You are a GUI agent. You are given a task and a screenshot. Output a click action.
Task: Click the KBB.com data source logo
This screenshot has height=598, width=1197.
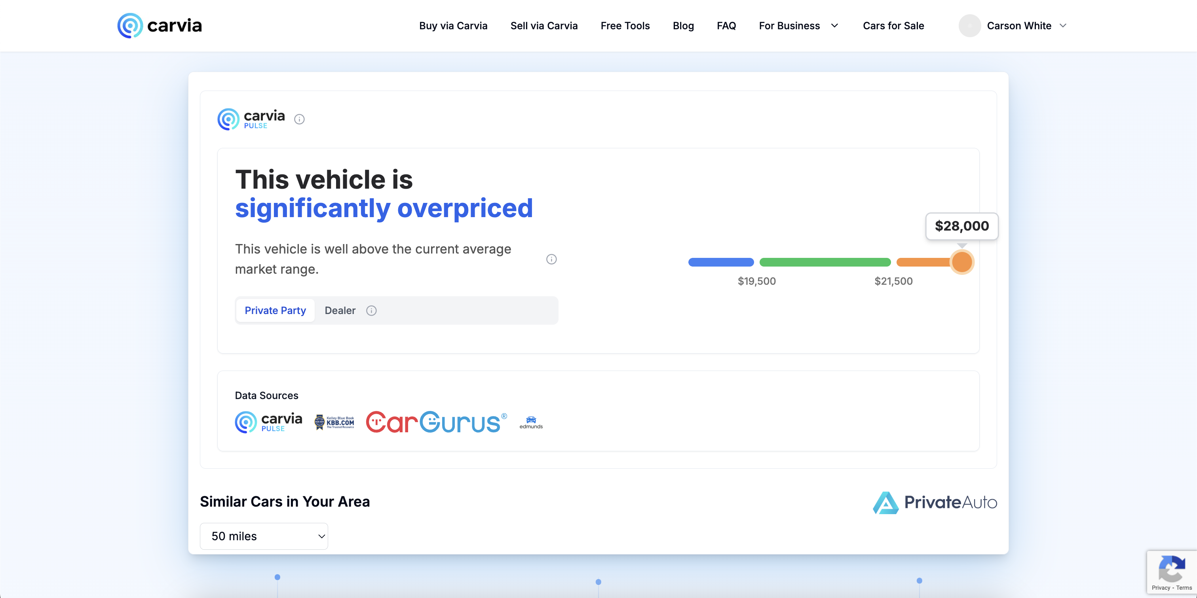pyautogui.click(x=334, y=422)
